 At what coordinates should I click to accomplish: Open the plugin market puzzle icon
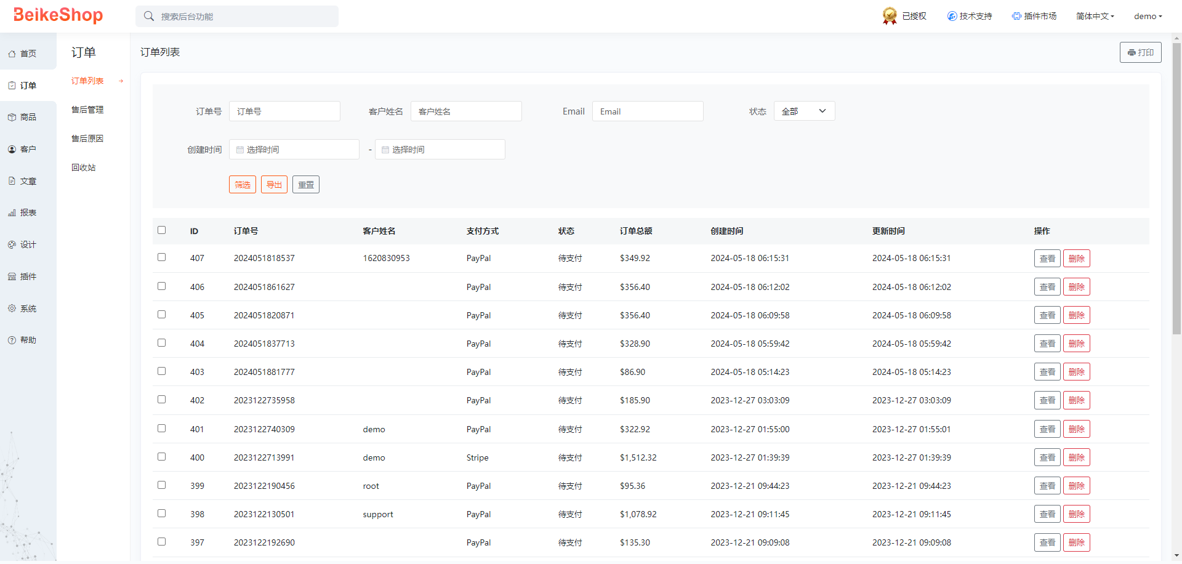click(x=1016, y=16)
